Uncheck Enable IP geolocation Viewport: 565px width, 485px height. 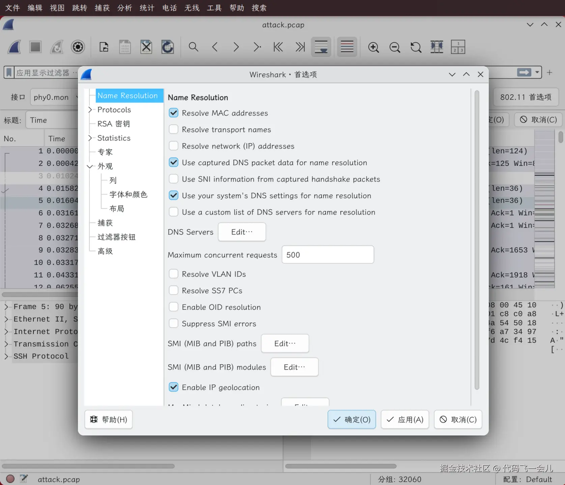tap(173, 387)
